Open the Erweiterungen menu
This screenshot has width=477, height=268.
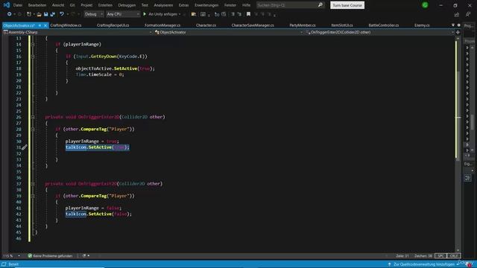[x=206, y=5]
